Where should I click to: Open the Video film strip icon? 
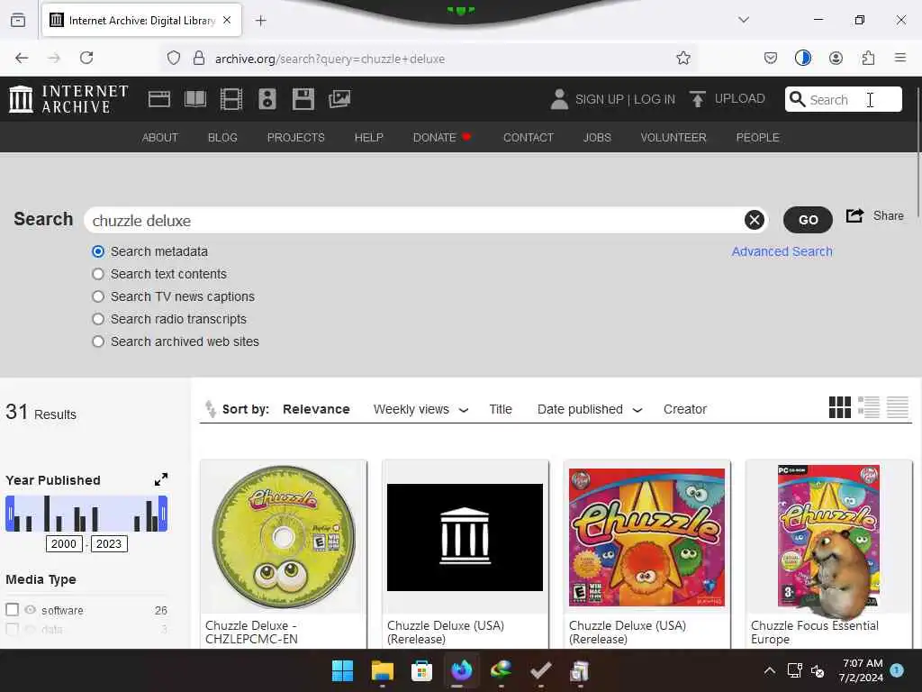point(231,99)
